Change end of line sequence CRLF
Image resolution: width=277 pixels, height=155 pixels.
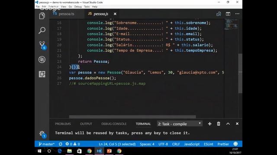click(x=176, y=144)
